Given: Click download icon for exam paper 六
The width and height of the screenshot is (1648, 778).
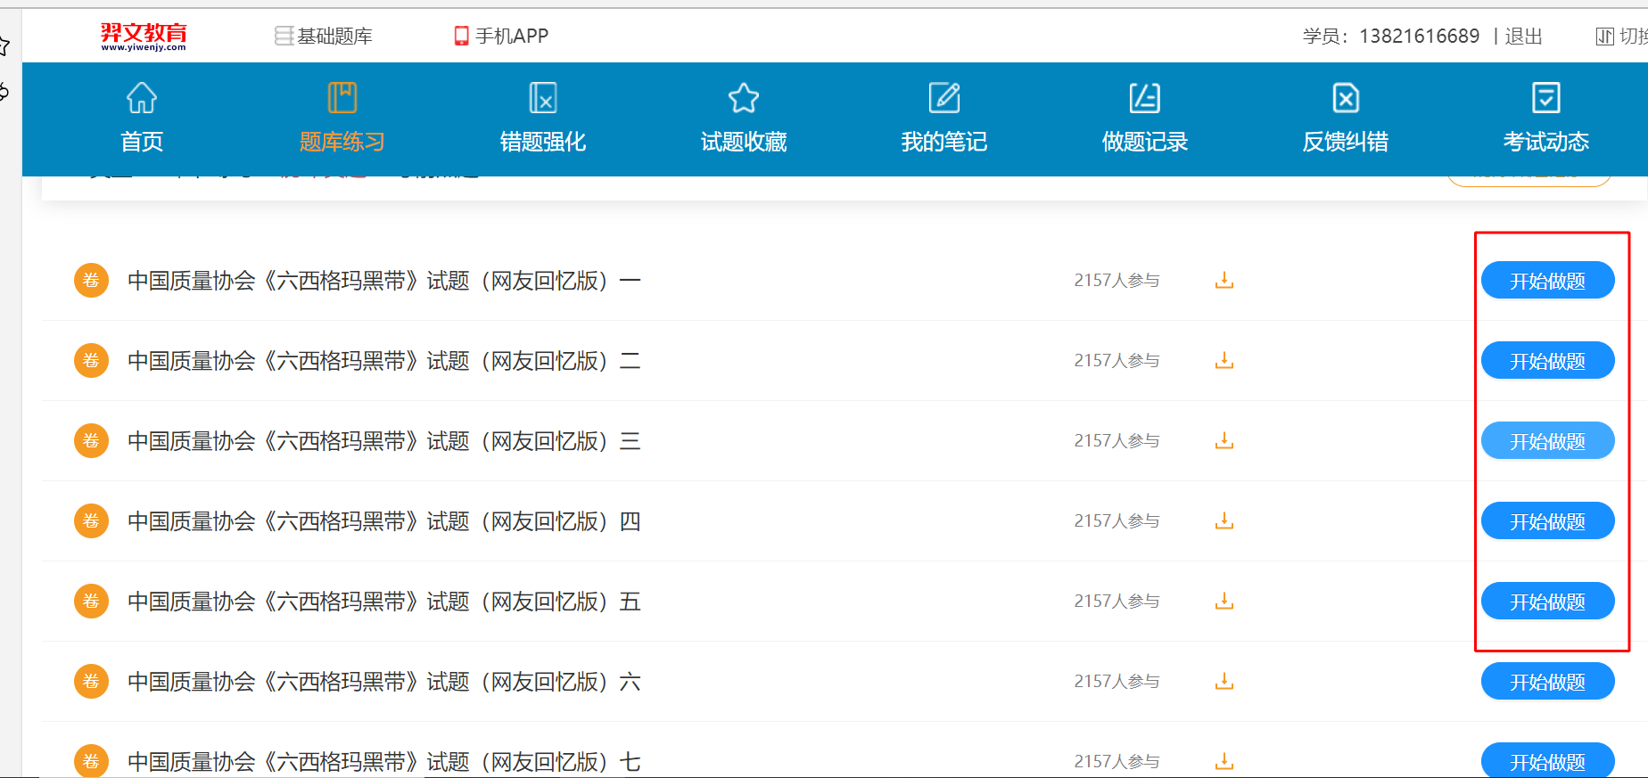Looking at the screenshot, I should (x=1224, y=682).
